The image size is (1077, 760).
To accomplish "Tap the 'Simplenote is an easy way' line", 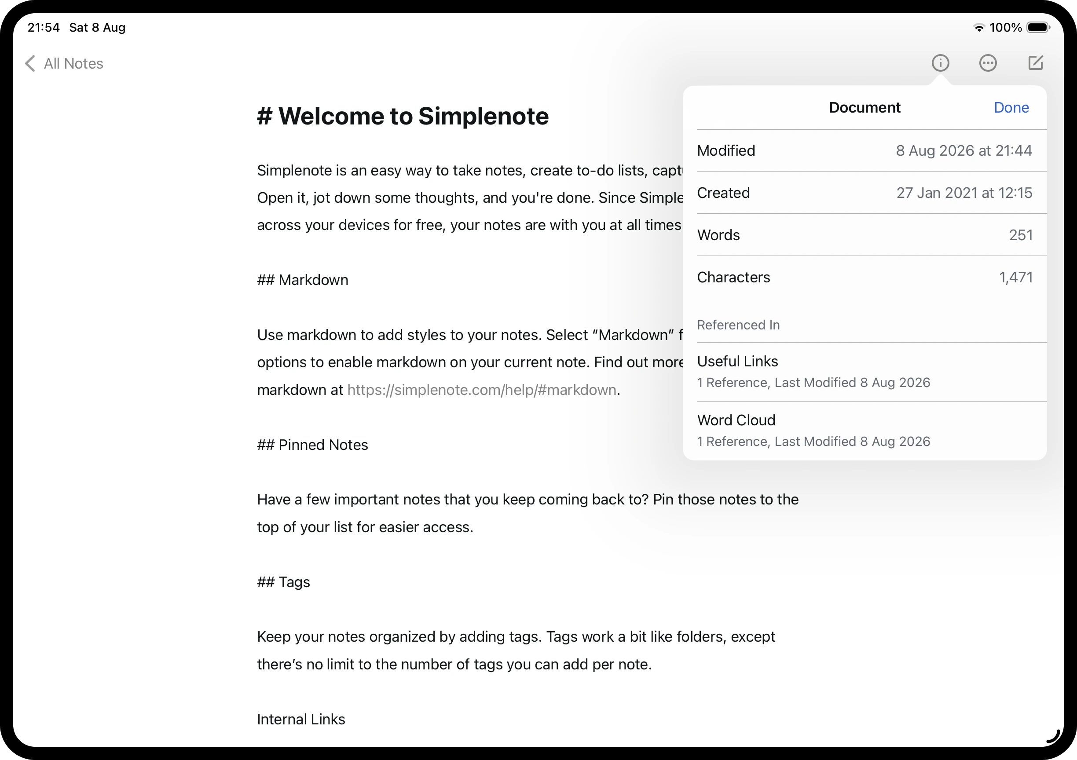I will (x=469, y=170).
